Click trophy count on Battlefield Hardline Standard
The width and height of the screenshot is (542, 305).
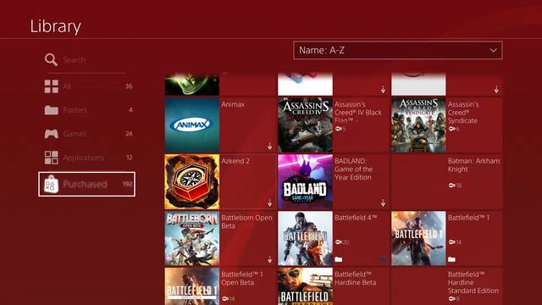pos(454,298)
